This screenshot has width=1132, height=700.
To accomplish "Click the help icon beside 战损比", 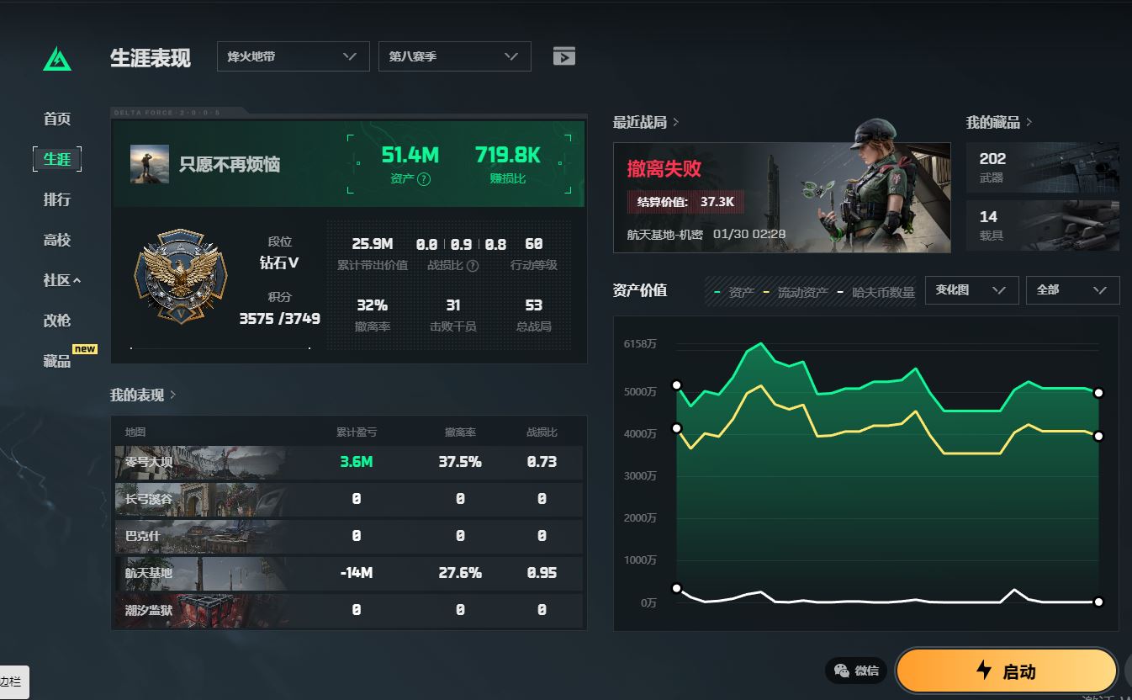I will tap(473, 266).
